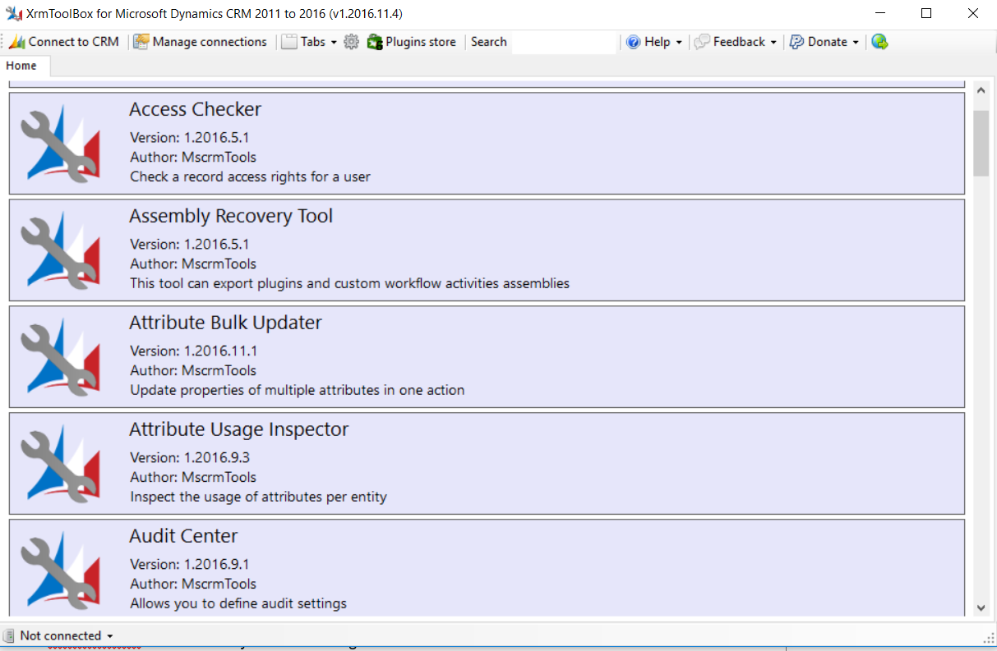The image size is (997, 651).
Task: Click the green globe update icon
Action: coord(879,42)
